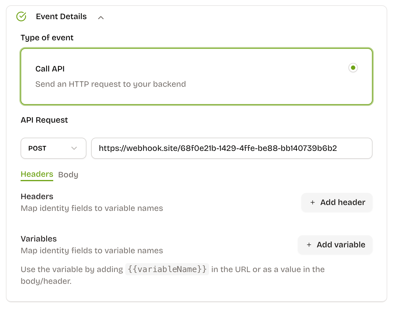The width and height of the screenshot is (394, 310).
Task: Click the API Request heading
Action: pos(44,120)
